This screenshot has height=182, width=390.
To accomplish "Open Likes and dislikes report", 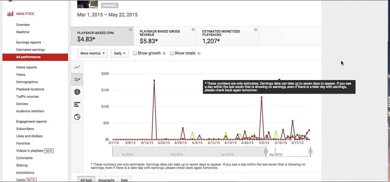I will tap(29, 136).
